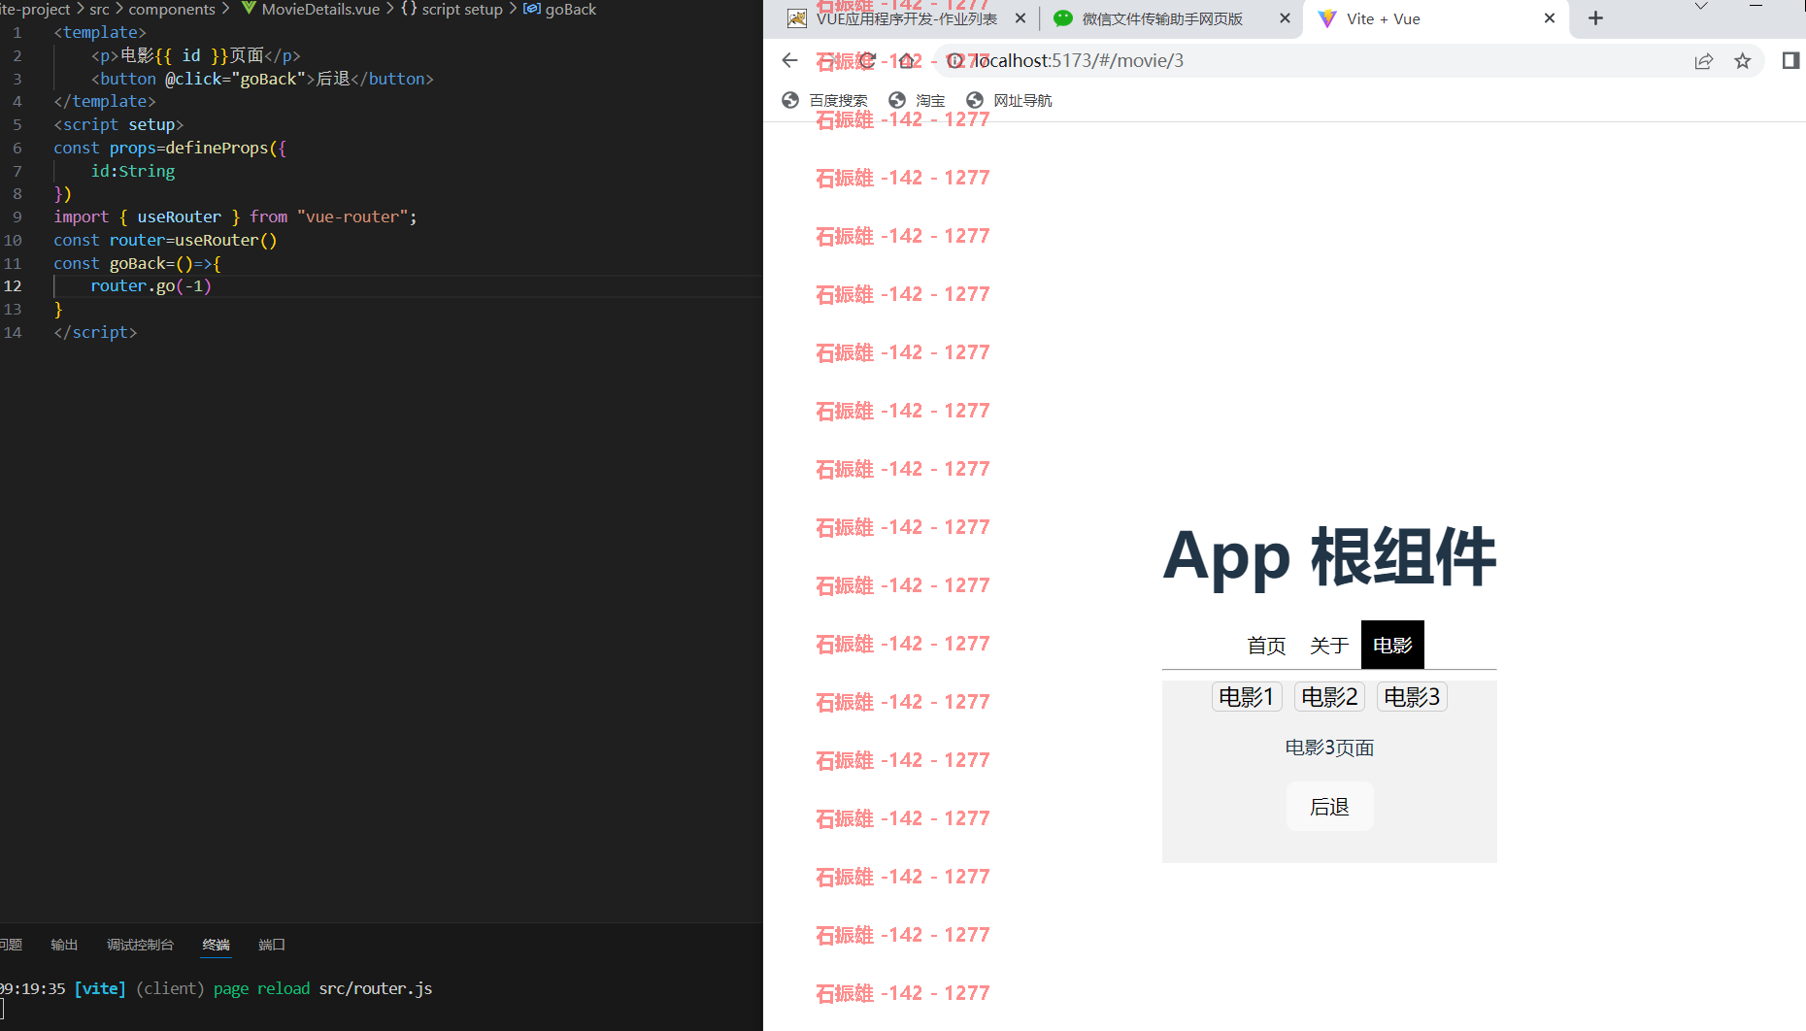The height and width of the screenshot is (1031, 1806).
Task: Bookmark page with the star icon
Action: (1743, 61)
